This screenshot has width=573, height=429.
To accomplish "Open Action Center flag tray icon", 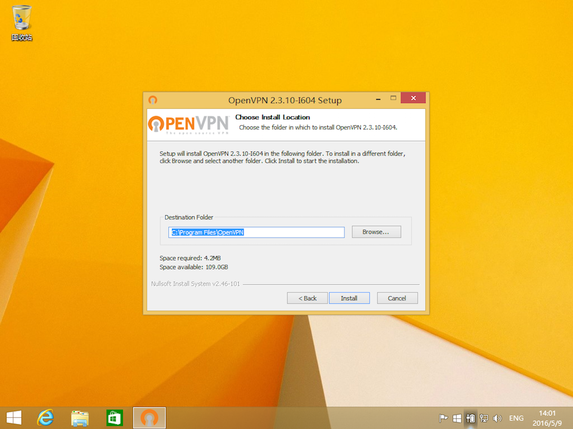I will click(x=443, y=418).
